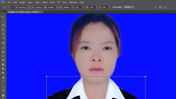Select the Crop tool
The height and width of the screenshot is (99, 176).
pos(3,34)
